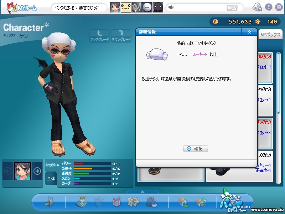Expand the bottom menu up arrow
Image resolution: width=285 pixels, height=214 pixels.
142,192
